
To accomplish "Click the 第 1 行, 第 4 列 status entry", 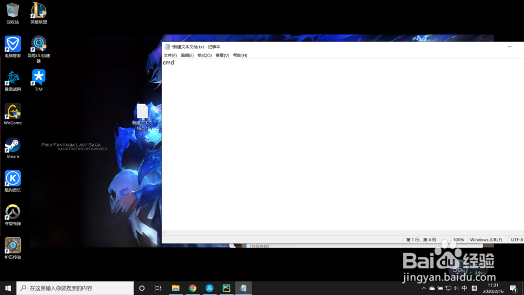I will 421,239.
